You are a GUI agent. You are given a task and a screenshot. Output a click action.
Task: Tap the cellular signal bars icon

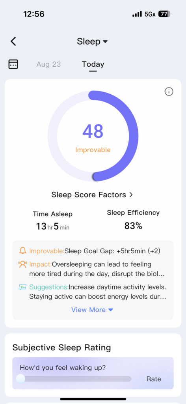[137, 14]
